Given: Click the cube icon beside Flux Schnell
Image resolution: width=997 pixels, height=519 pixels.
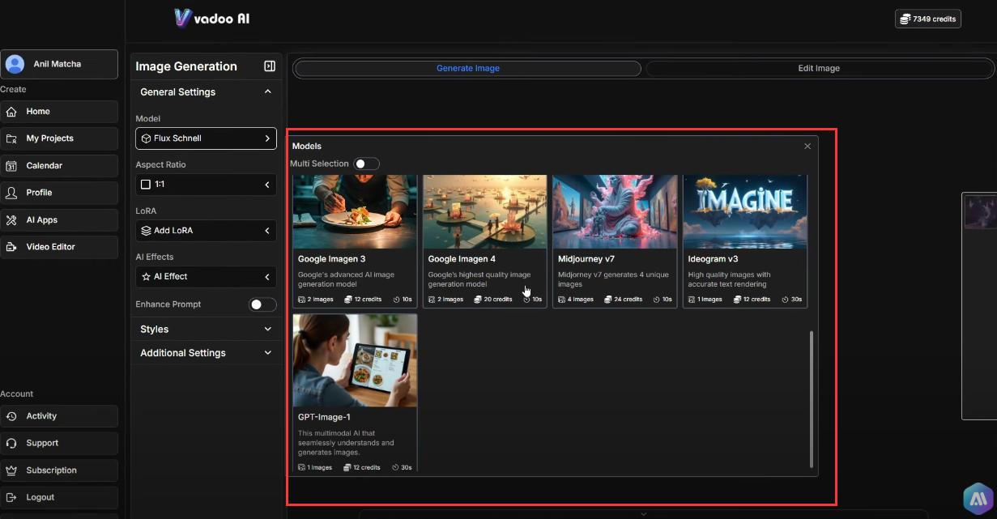Looking at the screenshot, I should tap(147, 138).
